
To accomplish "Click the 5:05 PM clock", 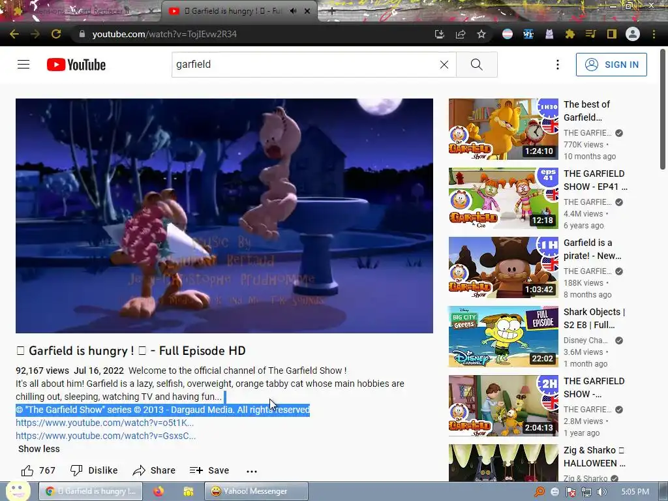I will (x=635, y=492).
